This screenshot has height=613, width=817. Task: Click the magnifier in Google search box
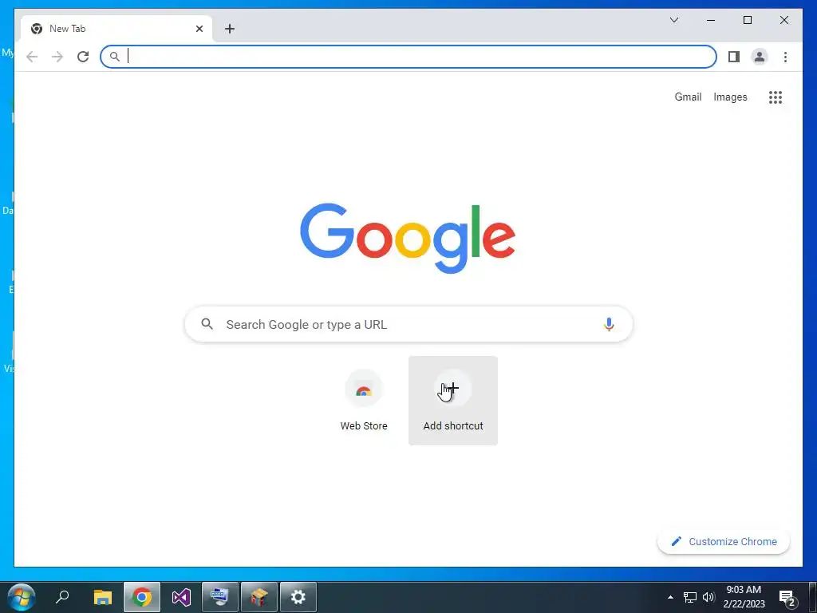(207, 324)
